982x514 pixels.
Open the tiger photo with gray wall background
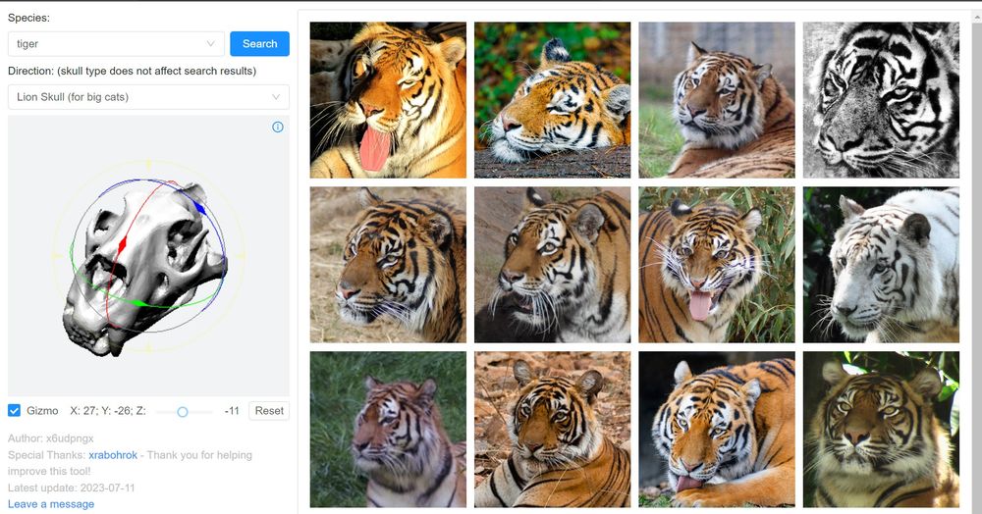click(x=717, y=100)
